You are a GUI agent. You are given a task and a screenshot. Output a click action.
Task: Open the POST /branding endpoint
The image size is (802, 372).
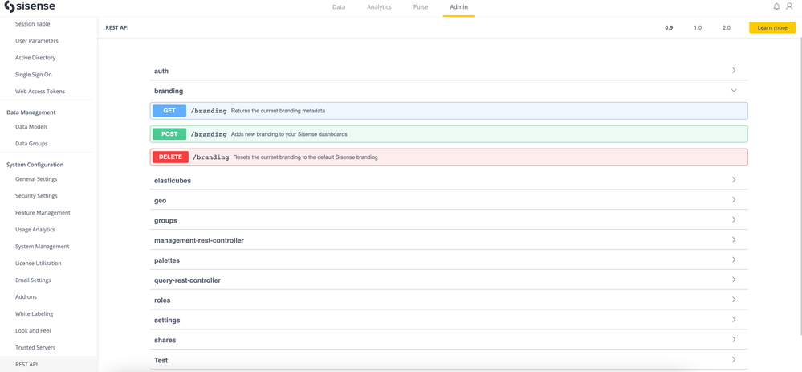coord(448,134)
